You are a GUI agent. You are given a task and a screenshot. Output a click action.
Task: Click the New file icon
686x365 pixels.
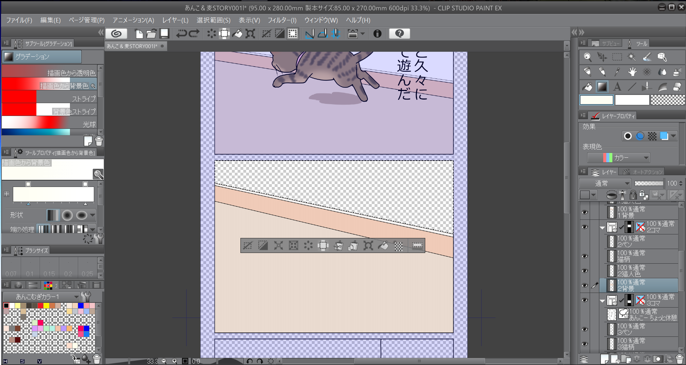139,34
